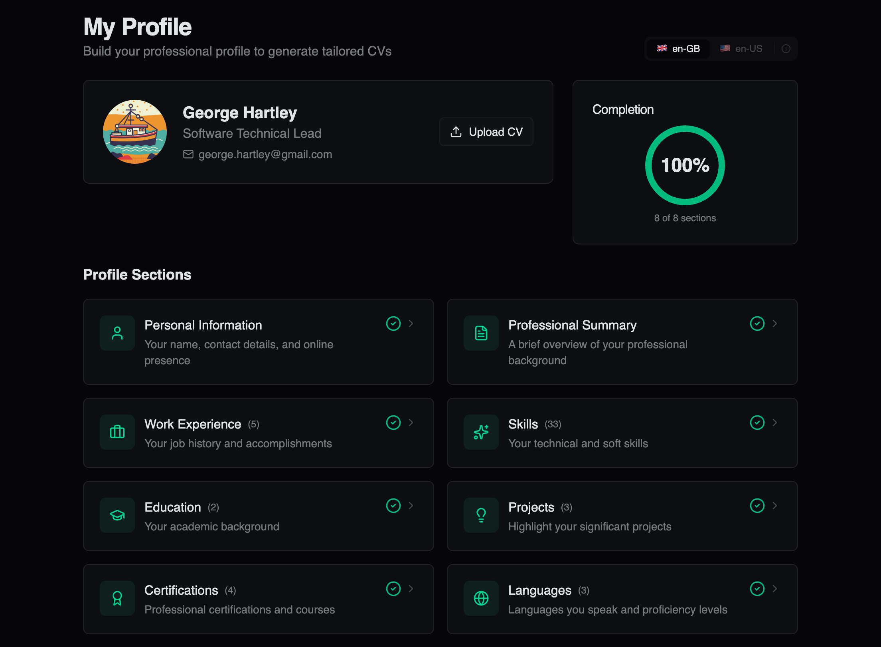Expand Certifications with its chevron arrow

coord(411,589)
